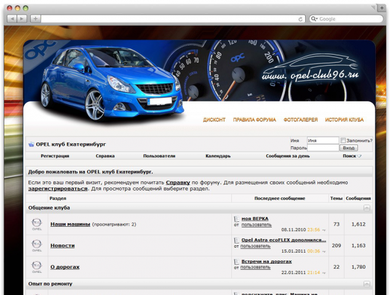
Task: Click the Последнее сообщение column header
Action: pyautogui.click(x=279, y=199)
